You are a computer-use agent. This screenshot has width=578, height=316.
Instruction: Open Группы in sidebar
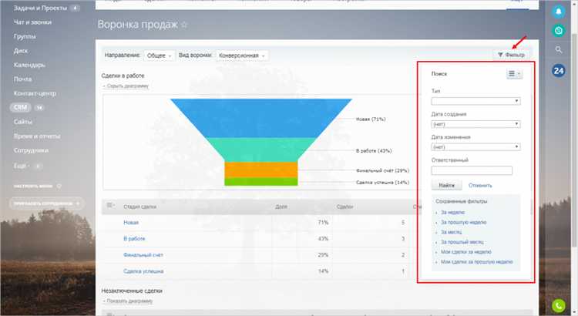click(x=25, y=36)
